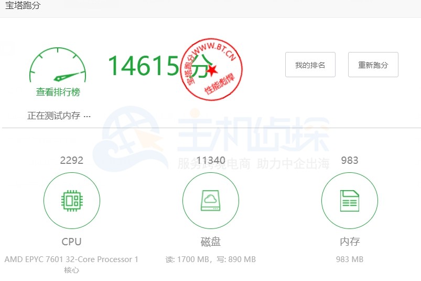Open 查看排行榜 leaderboard link
This screenshot has height=281, width=421.
coord(58,92)
